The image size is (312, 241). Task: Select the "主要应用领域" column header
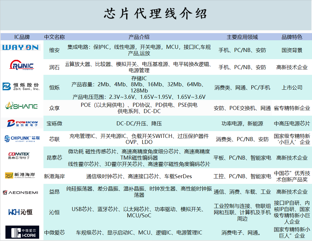(242, 37)
